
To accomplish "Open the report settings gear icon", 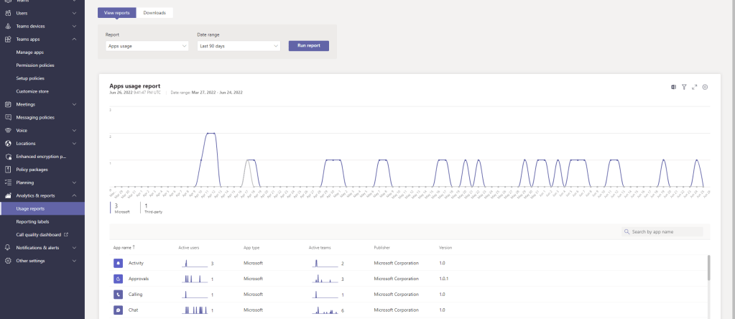I will [x=706, y=87].
